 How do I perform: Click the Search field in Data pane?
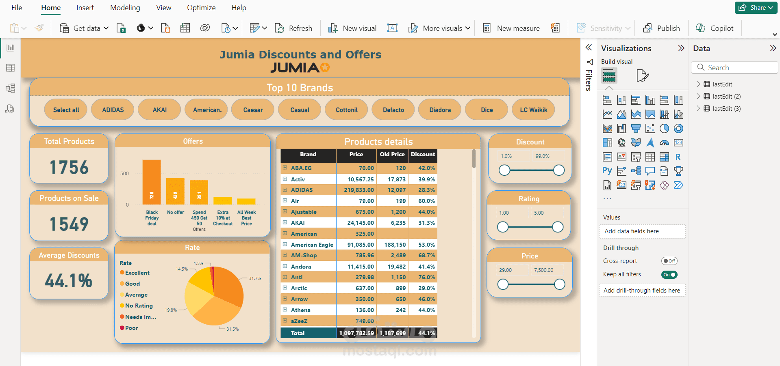(734, 67)
